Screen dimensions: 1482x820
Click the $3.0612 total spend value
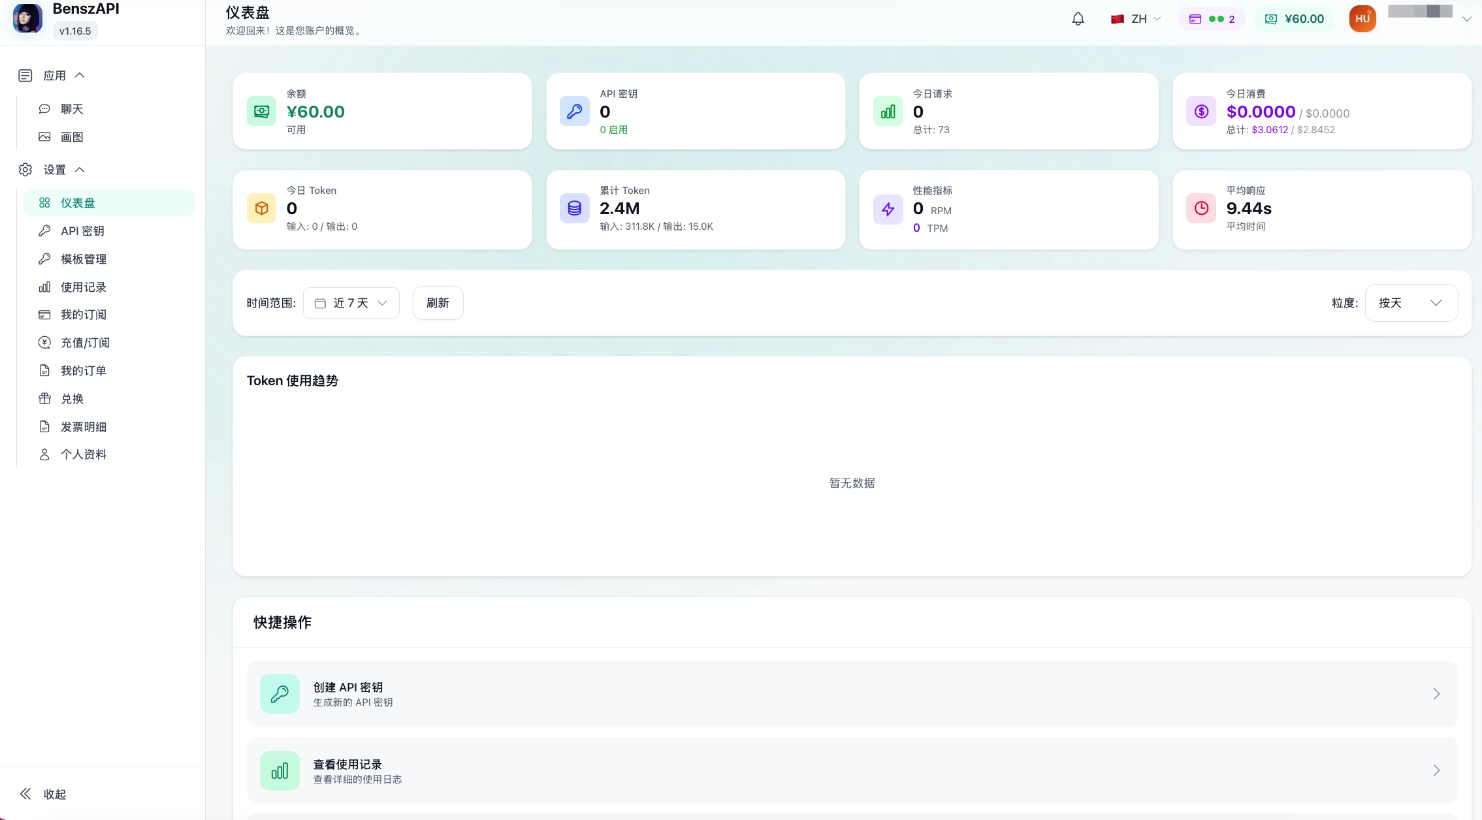pyautogui.click(x=1270, y=130)
